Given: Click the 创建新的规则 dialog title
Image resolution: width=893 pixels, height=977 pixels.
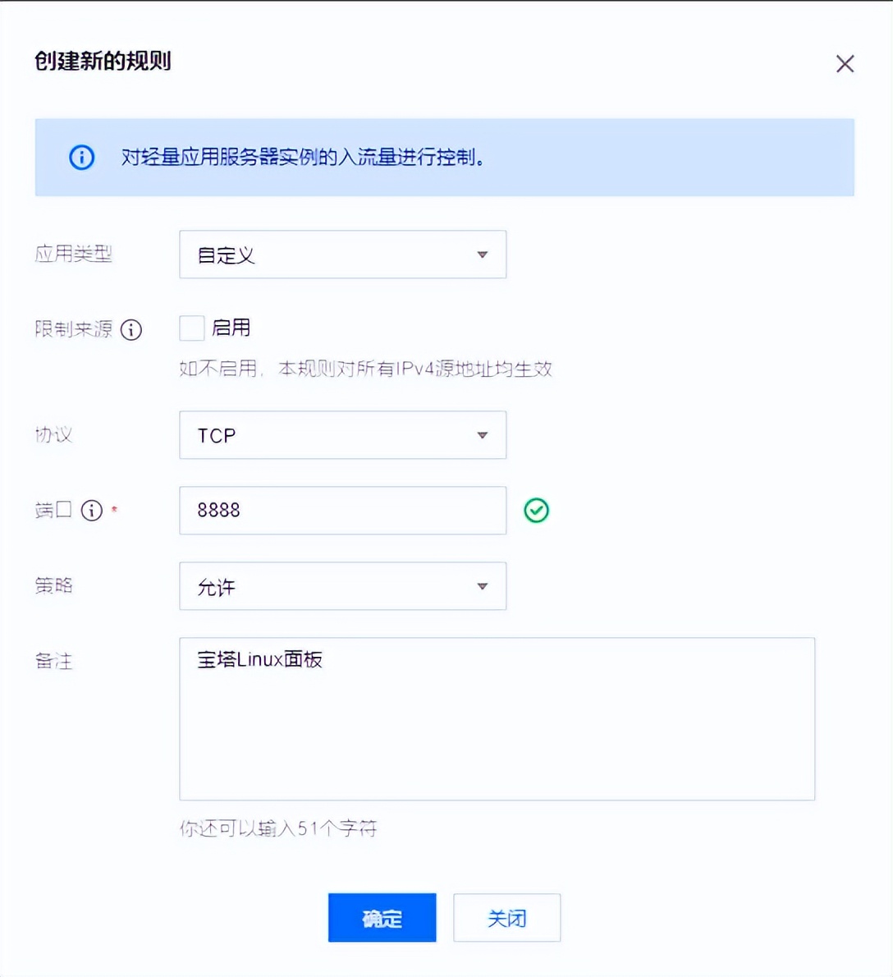Looking at the screenshot, I should [102, 61].
